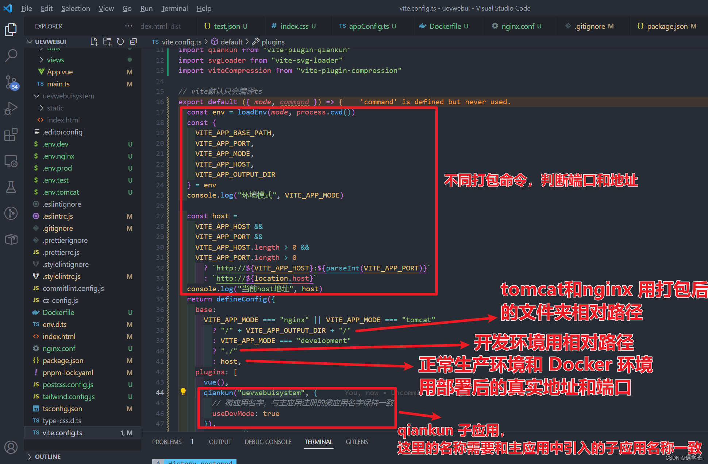Click line number 44 in the gutter
708x464 pixels.
pos(160,393)
